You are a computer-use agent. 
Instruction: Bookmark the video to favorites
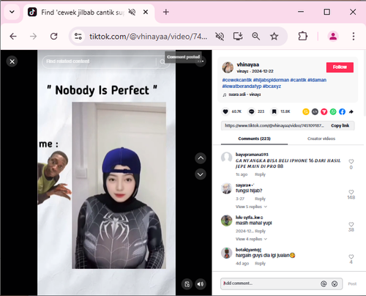(x=274, y=111)
